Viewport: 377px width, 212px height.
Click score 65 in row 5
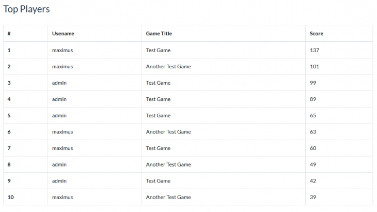(313, 115)
